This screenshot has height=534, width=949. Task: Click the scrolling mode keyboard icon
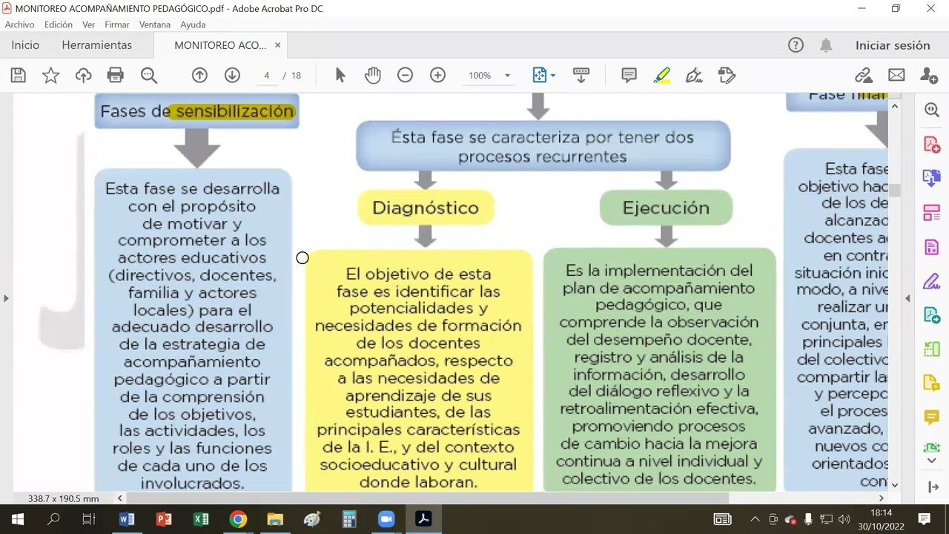(581, 75)
